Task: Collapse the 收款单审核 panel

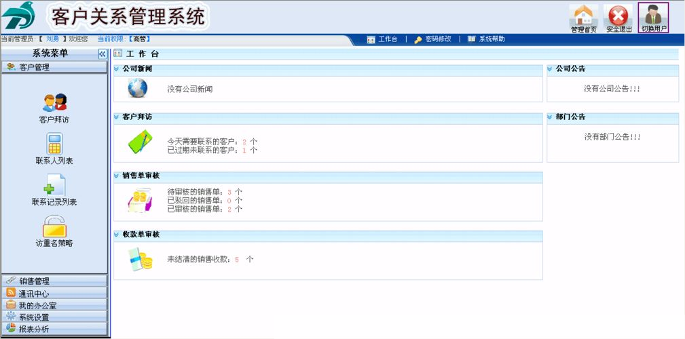Action: point(116,235)
